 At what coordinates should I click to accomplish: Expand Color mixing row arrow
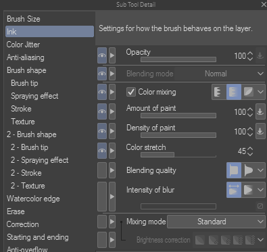112,92
